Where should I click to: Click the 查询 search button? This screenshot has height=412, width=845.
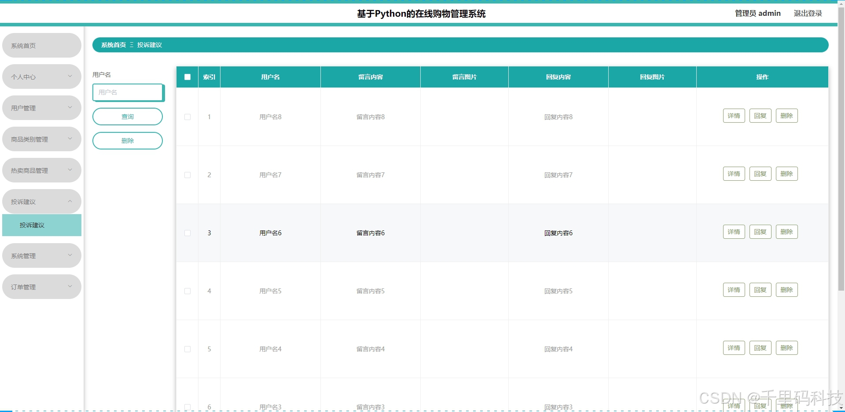pos(128,117)
